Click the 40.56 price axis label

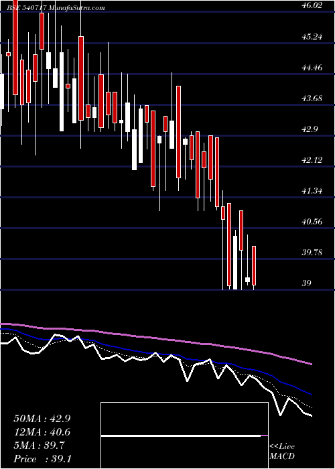point(312,222)
